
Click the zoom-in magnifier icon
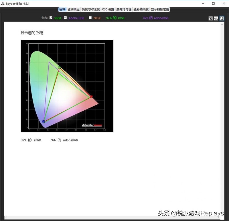(211, 18)
